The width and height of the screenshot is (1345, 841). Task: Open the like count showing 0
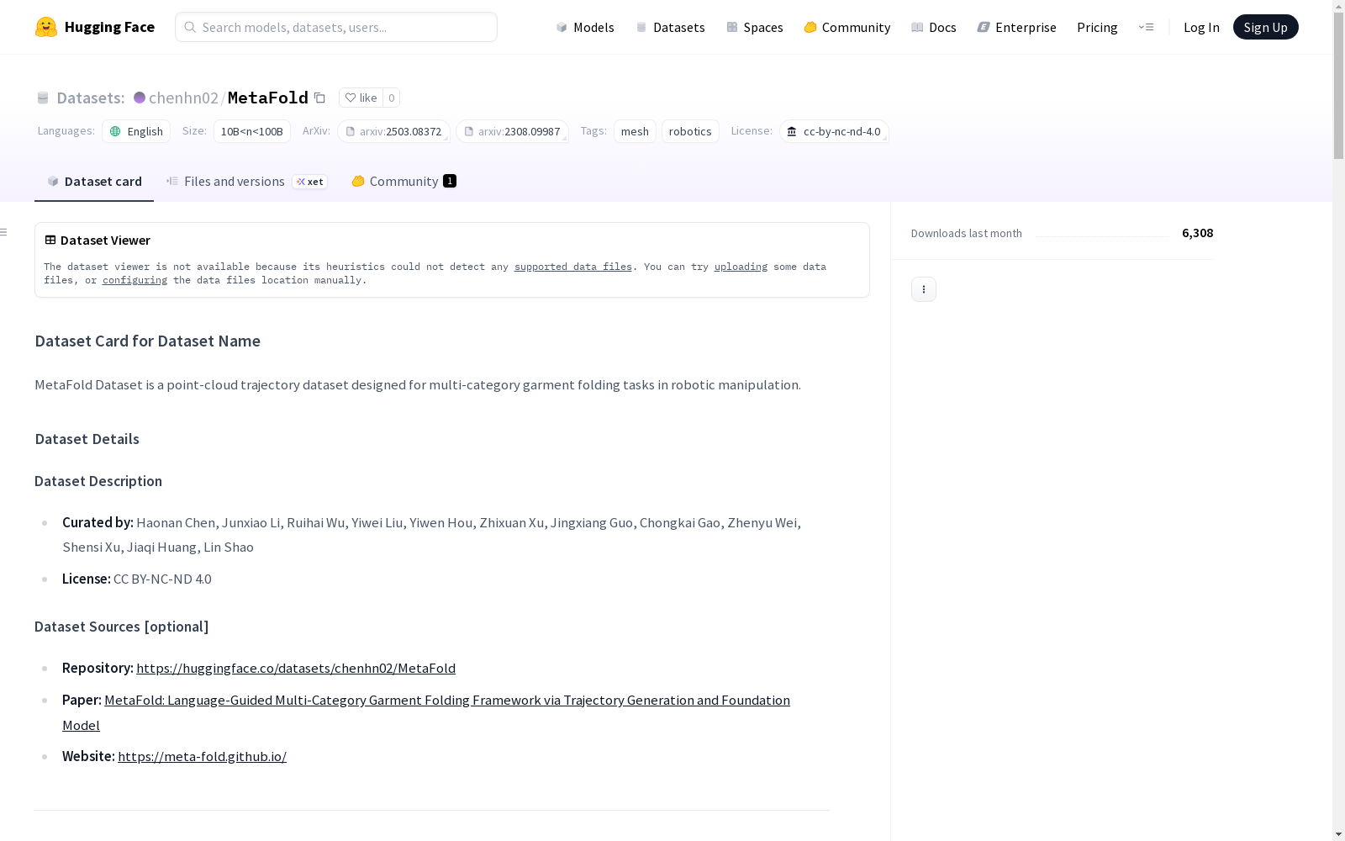tap(391, 98)
